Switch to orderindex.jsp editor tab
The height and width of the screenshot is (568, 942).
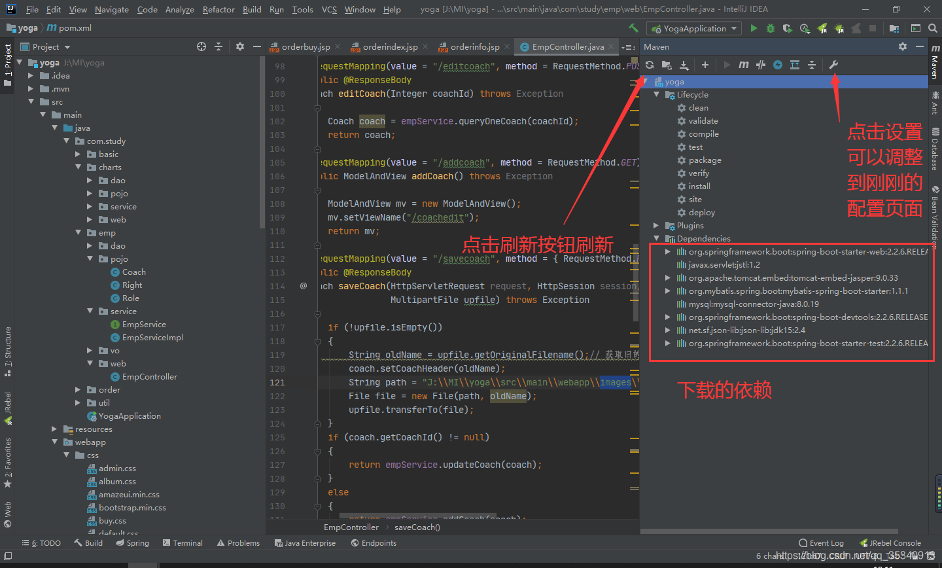point(390,47)
